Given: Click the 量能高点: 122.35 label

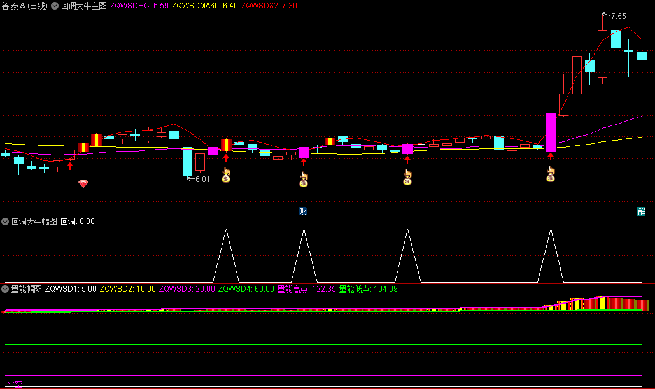Looking at the screenshot, I should (307, 288).
